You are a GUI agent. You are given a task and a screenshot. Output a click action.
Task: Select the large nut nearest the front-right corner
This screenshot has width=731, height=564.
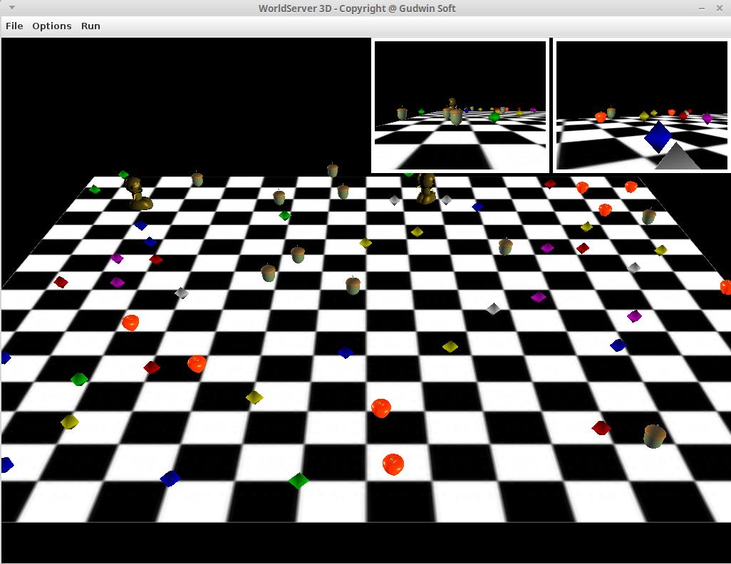tap(654, 436)
